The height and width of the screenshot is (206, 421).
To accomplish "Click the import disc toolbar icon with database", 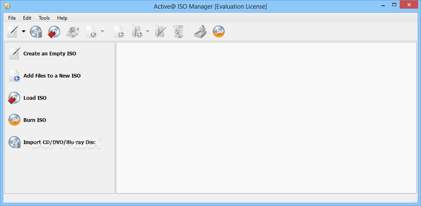I will [36, 32].
